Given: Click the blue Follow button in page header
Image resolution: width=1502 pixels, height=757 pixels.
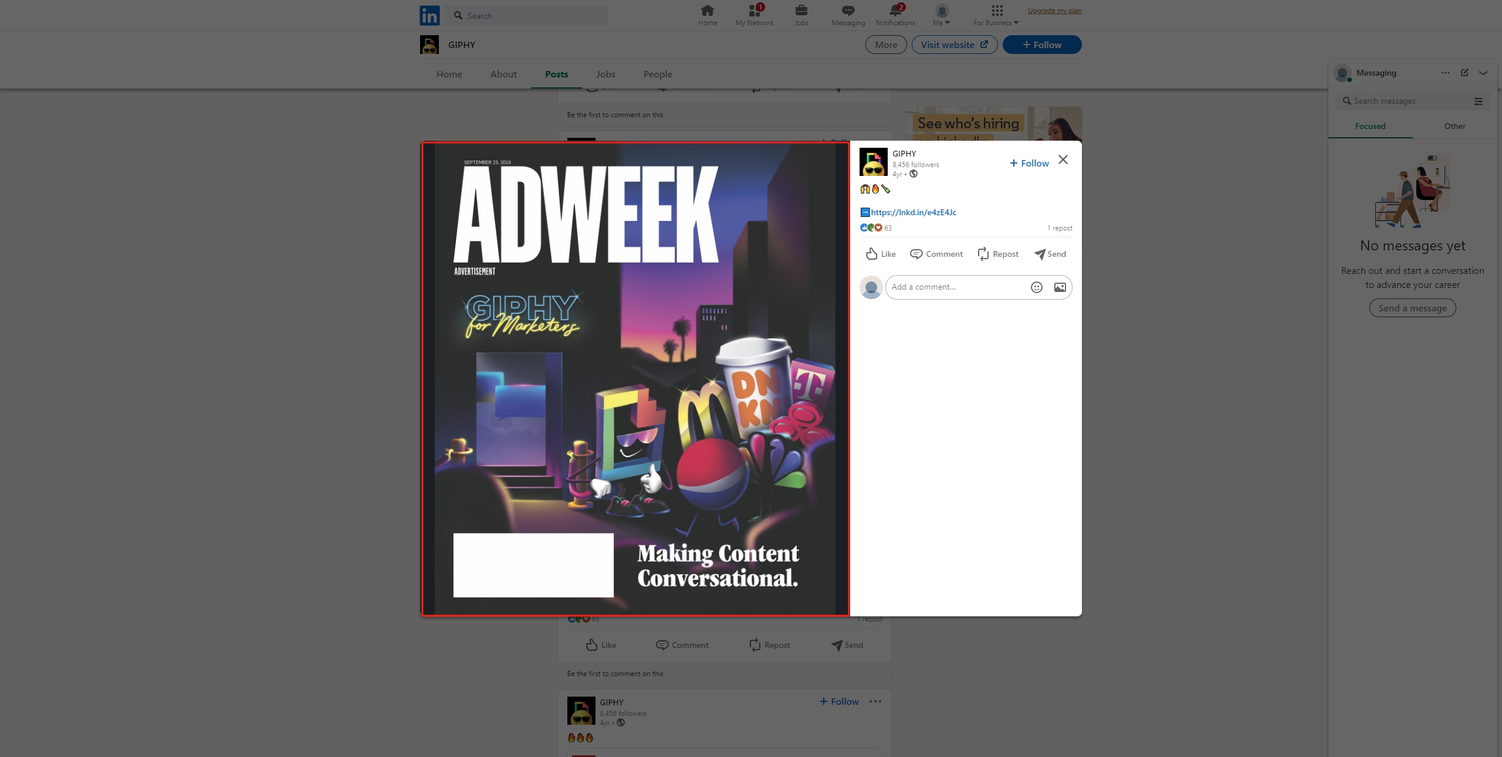Looking at the screenshot, I should tap(1042, 45).
